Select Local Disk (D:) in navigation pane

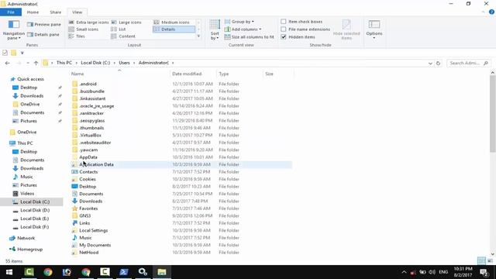(35, 210)
